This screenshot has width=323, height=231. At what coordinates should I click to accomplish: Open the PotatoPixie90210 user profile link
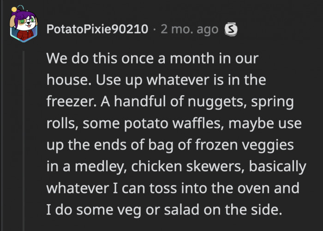point(97,30)
